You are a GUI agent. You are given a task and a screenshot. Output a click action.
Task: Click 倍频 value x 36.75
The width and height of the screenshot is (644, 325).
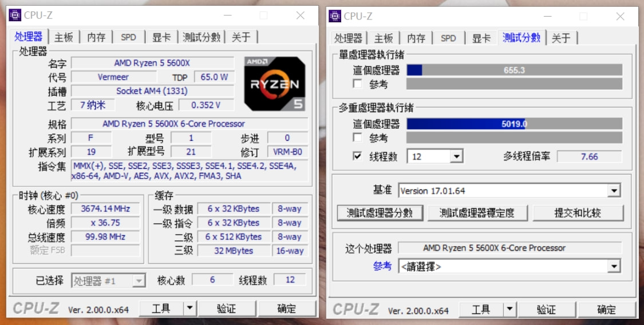[105, 223]
